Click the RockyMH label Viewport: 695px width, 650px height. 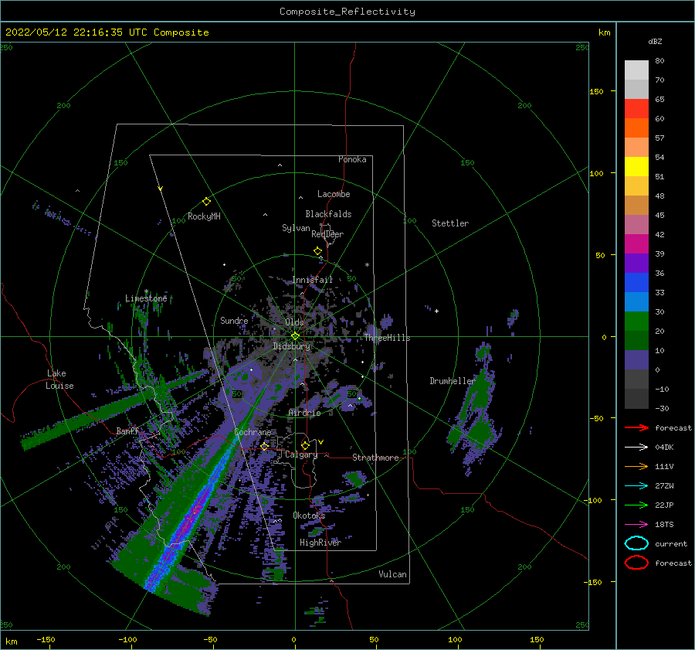point(204,216)
